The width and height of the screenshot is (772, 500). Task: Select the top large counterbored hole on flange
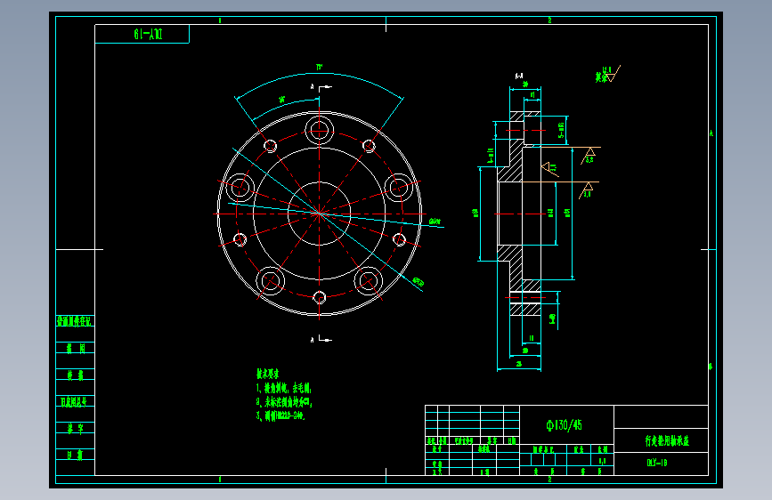pyautogui.click(x=319, y=131)
